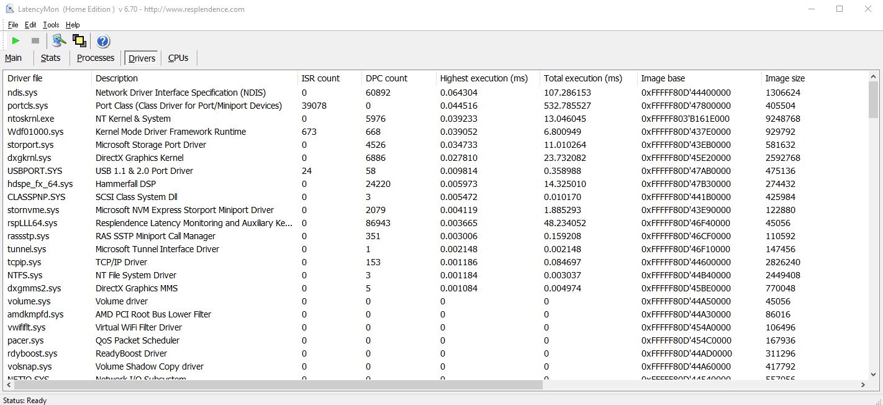Screen dimensions: 883x405
Task: Click the DirectX Graphics Kernel description
Action: [x=140, y=158]
